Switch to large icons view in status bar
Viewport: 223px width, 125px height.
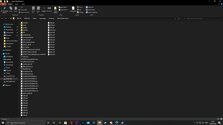click(221, 119)
